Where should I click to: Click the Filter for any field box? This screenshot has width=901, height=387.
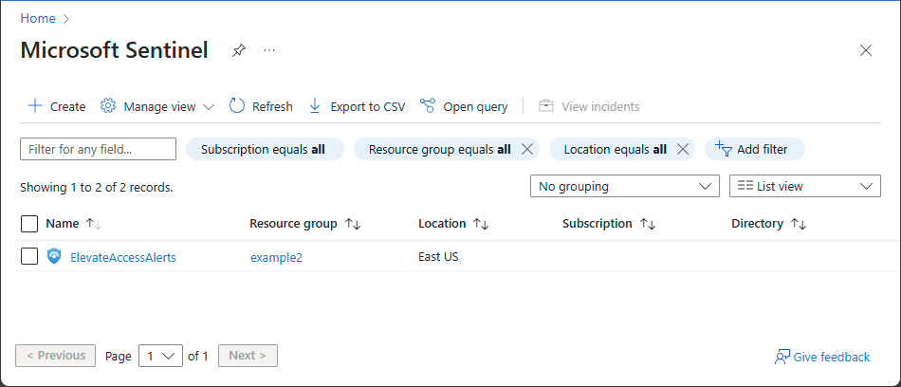(x=98, y=149)
